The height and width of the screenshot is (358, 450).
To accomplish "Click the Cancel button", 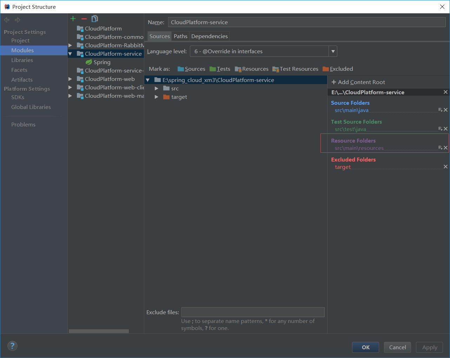I will [x=398, y=347].
